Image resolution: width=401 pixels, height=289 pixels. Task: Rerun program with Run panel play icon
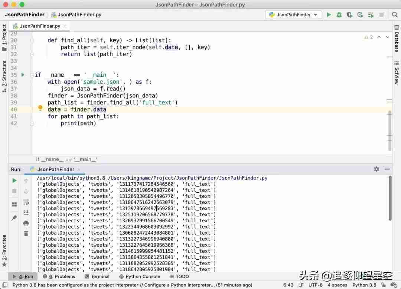click(x=14, y=181)
